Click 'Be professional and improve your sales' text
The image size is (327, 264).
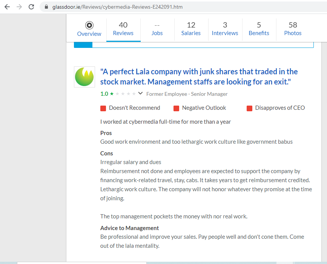point(202,241)
